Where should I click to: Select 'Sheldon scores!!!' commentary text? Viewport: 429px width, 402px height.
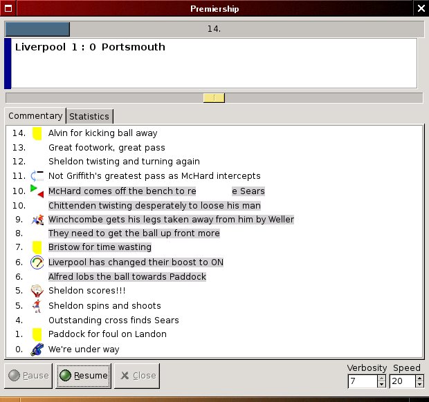click(87, 291)
